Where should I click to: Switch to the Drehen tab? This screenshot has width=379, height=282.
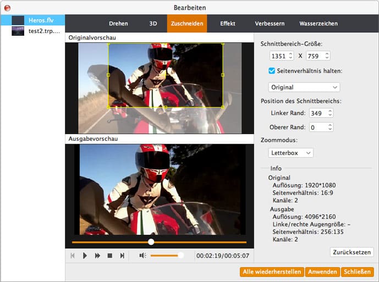[x=118, y=24]
